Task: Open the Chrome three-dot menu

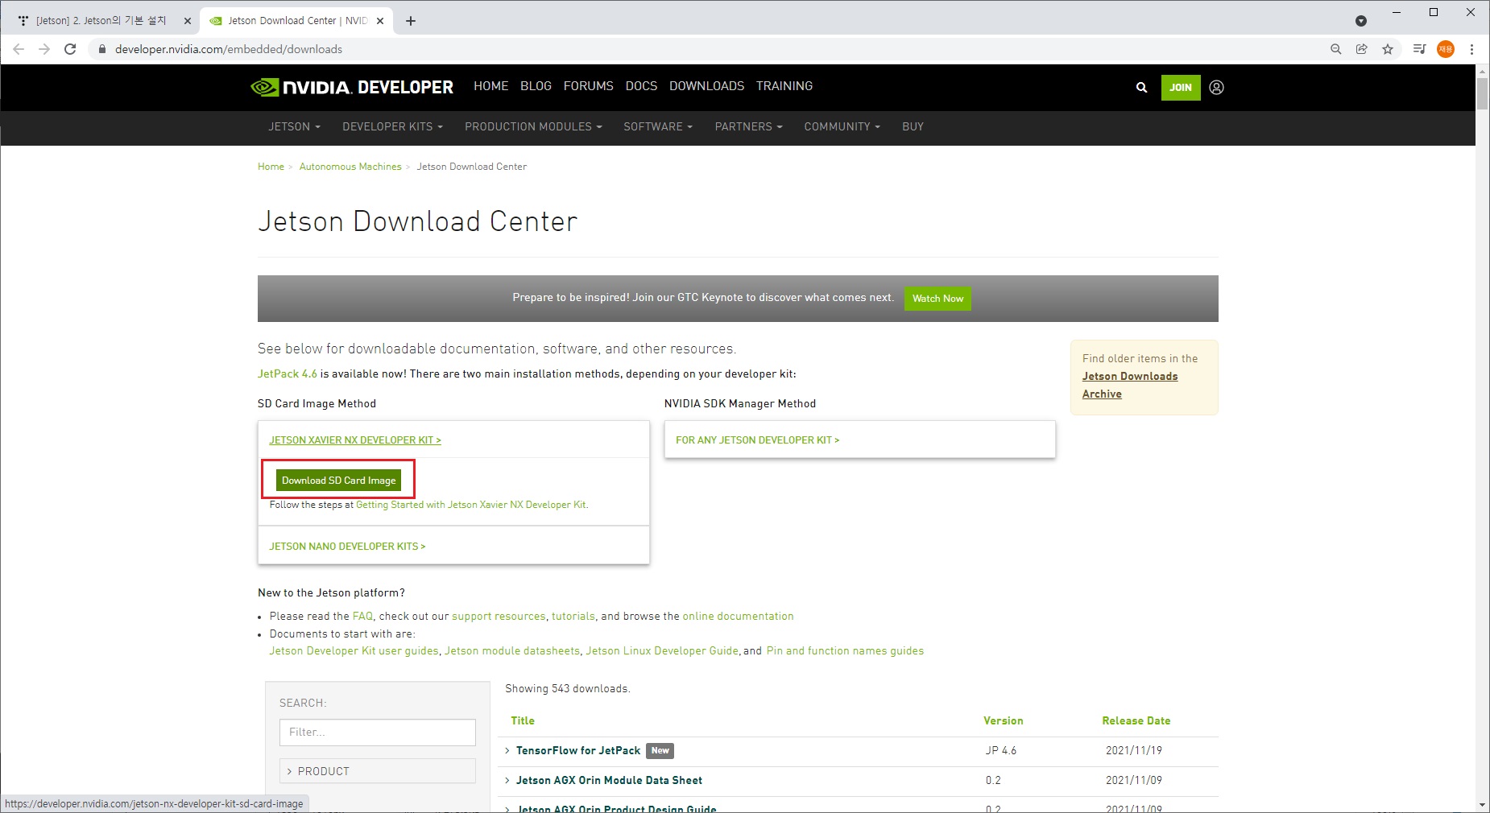Action: point(1471,49)
